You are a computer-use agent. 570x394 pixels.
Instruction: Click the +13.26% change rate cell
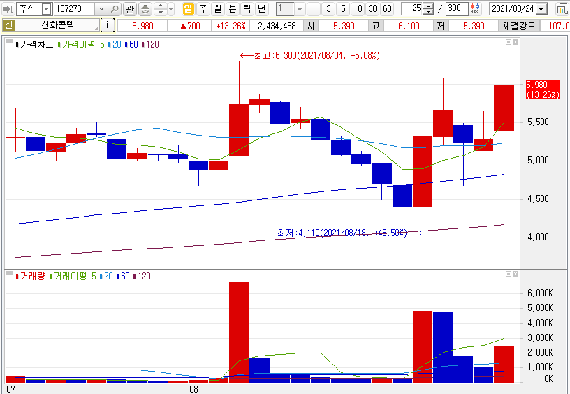pos(231,26)
